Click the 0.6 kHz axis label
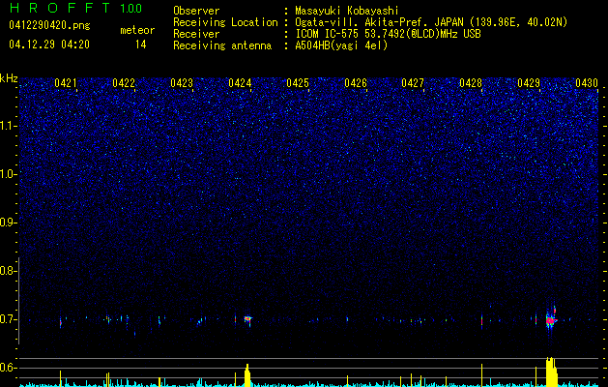Viewport: 608px width, 387px height. click(7, 368)
